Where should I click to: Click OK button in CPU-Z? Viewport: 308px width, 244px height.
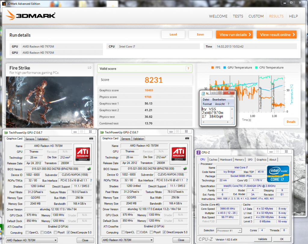282,239
